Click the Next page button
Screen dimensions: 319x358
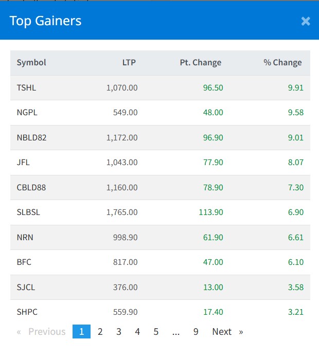[227, 332]
